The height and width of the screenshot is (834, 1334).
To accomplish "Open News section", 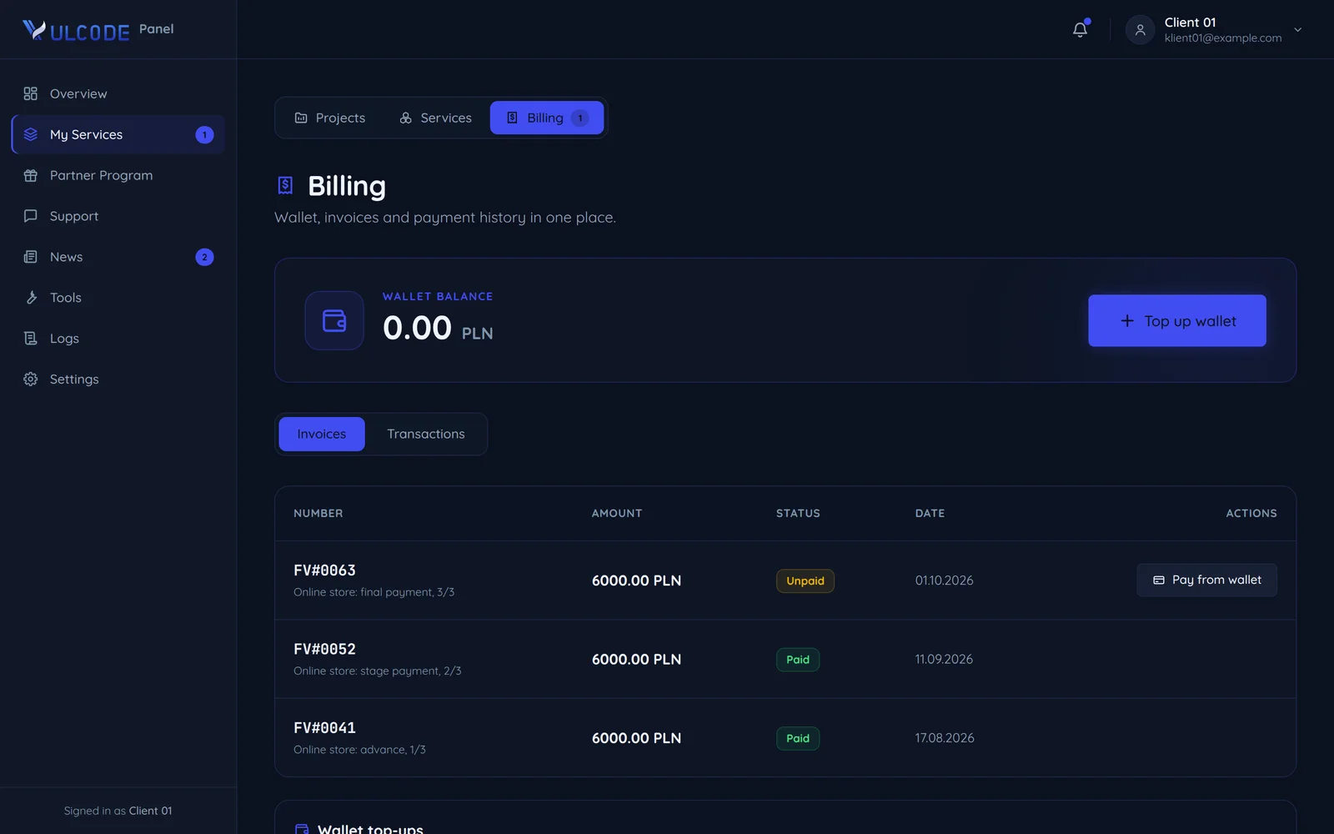I will tap(118, 257).
